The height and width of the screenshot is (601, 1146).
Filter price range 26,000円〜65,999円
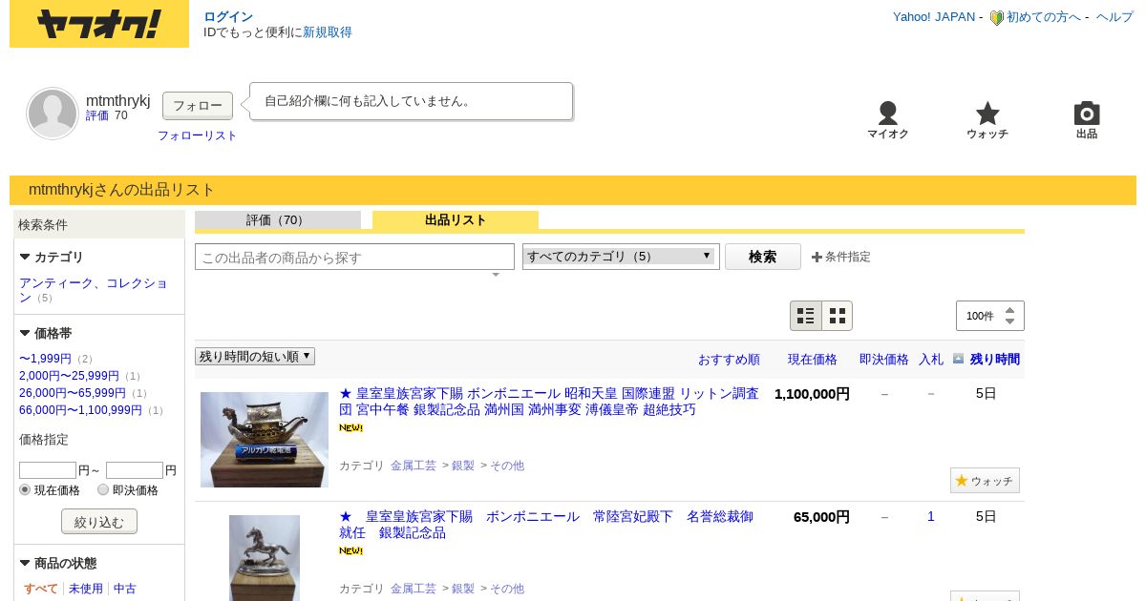[x=73, y=393]
